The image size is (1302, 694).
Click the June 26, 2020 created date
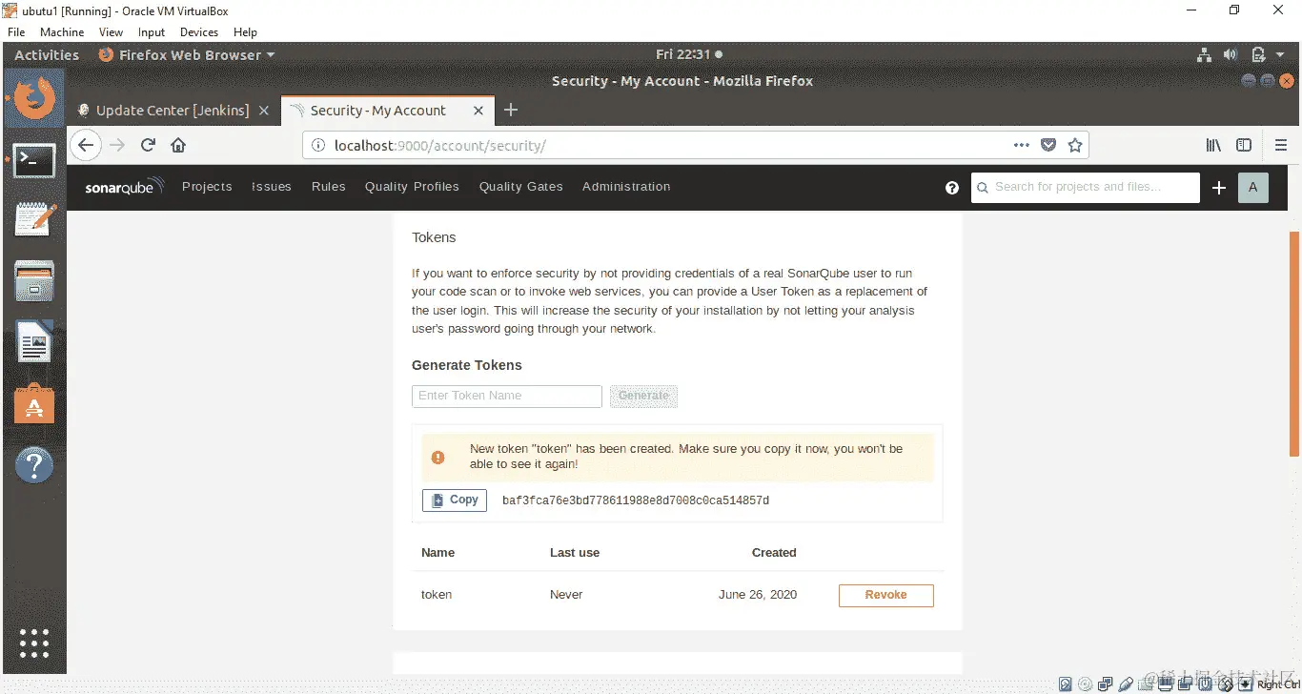758,595
